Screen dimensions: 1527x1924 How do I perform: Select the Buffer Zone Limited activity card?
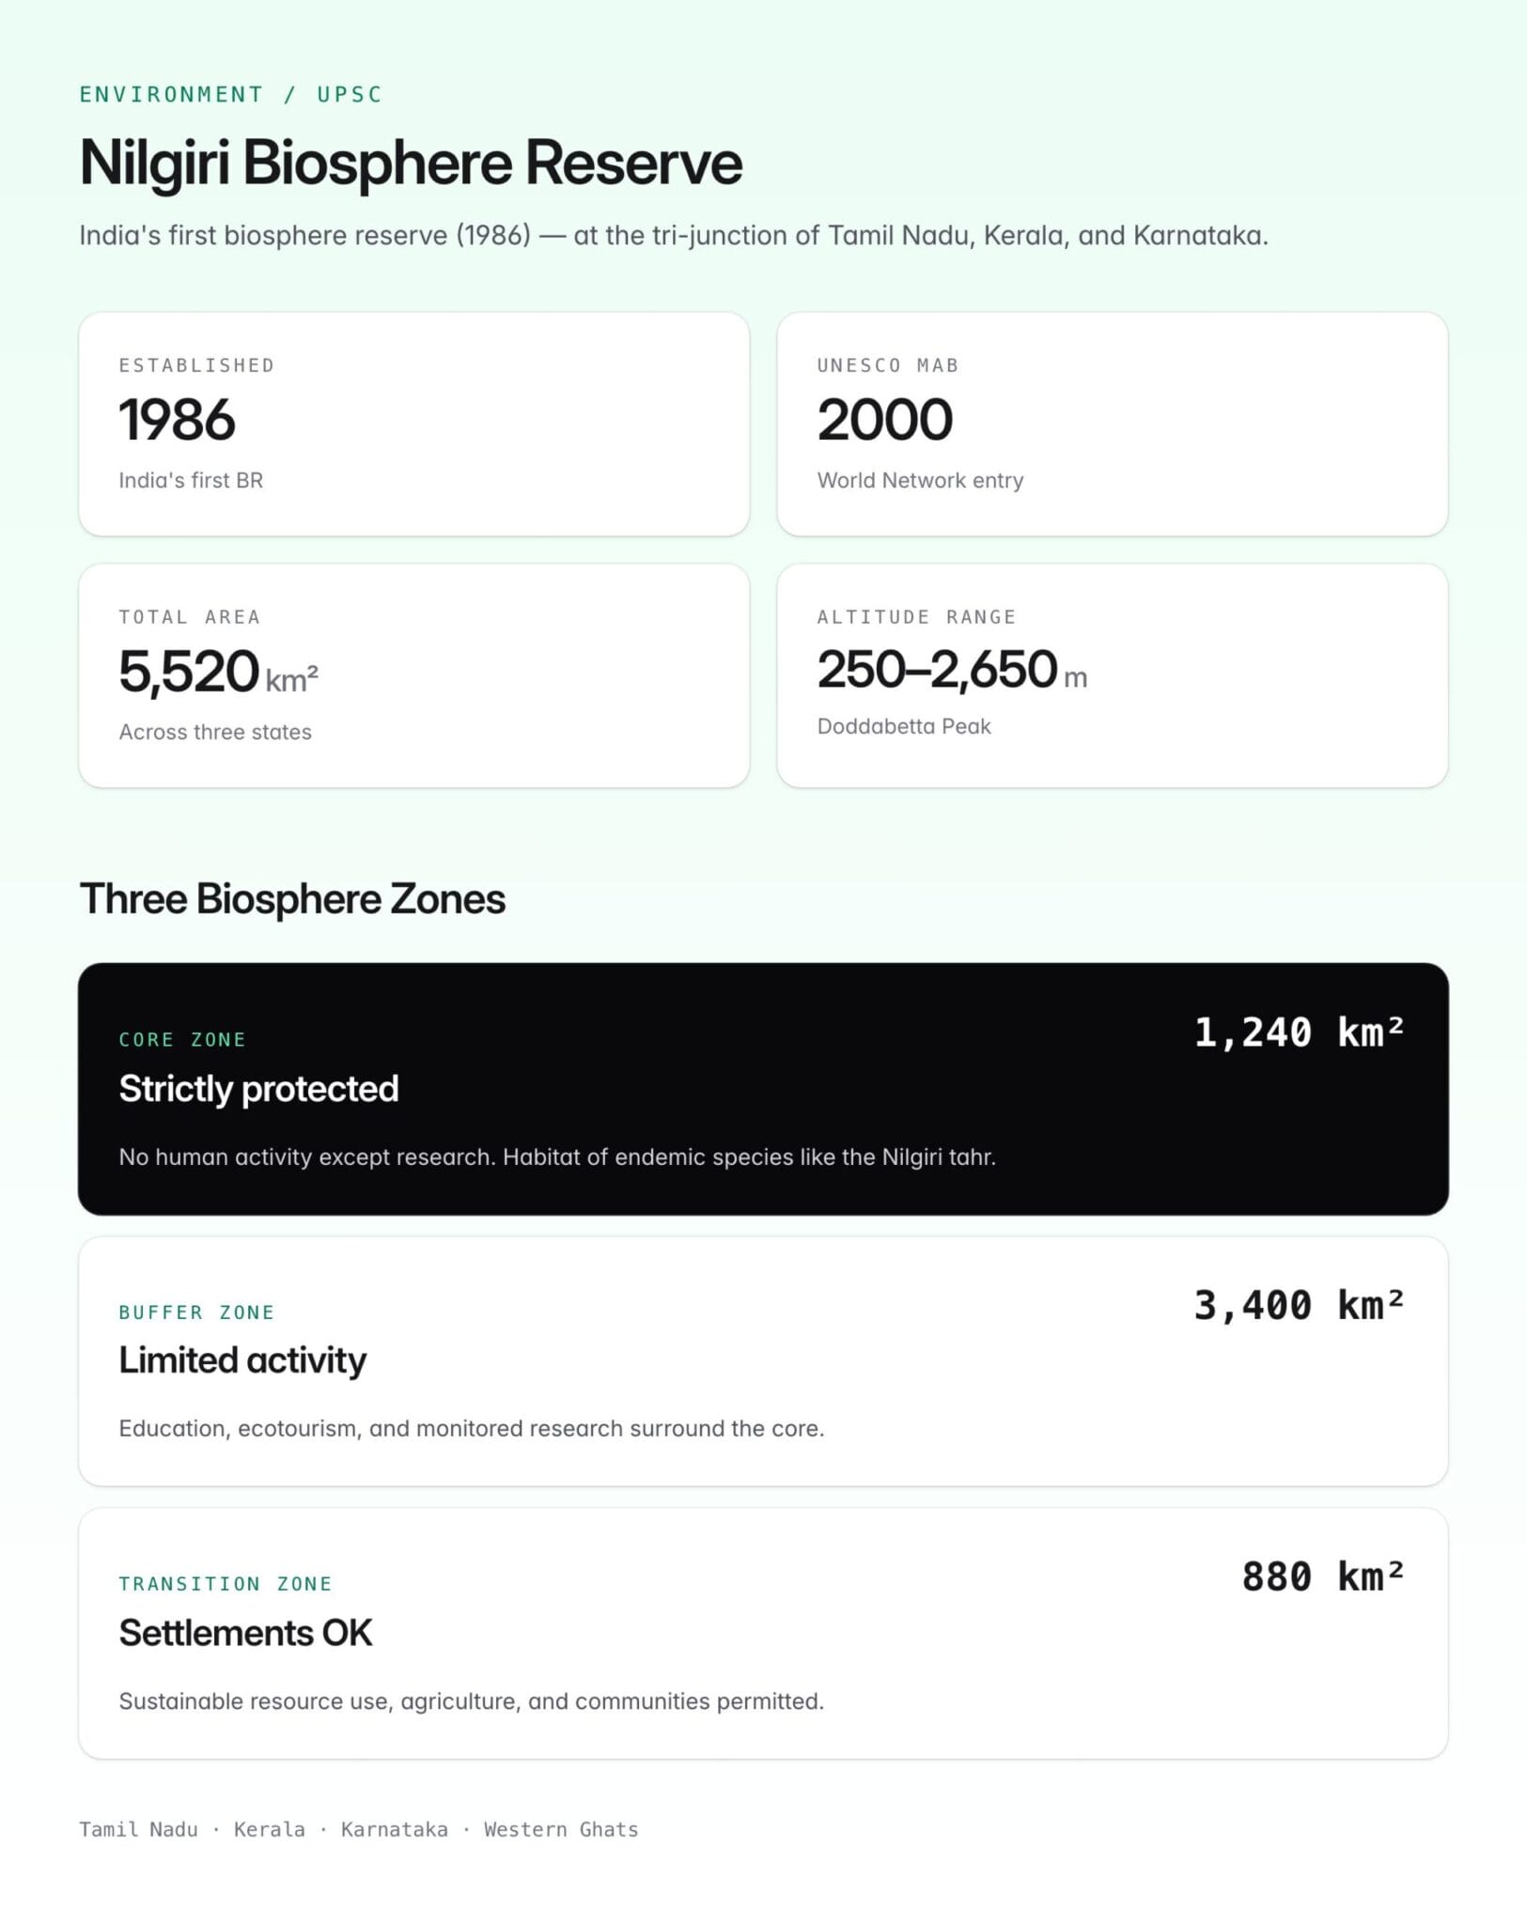tap(763, 1361)
